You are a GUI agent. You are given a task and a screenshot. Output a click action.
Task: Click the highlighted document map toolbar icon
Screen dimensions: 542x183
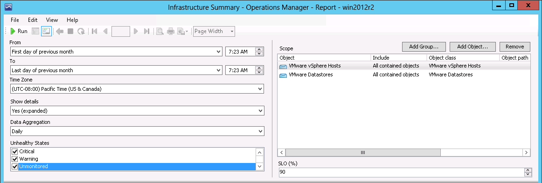(x=46, y=31)
